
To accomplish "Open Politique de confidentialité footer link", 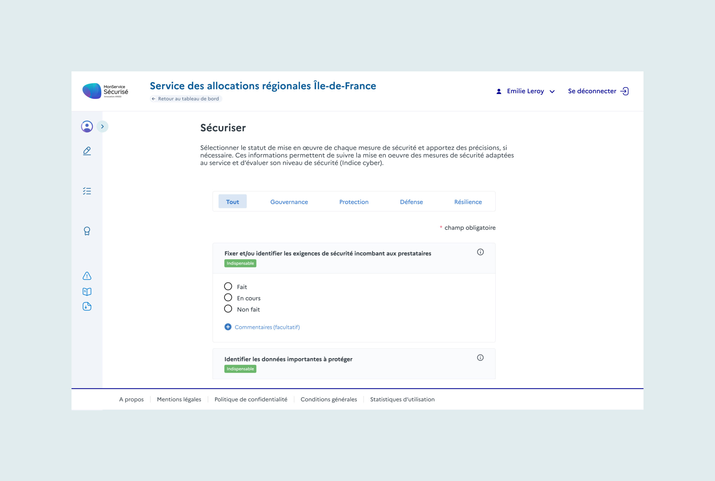I will 251,399.
